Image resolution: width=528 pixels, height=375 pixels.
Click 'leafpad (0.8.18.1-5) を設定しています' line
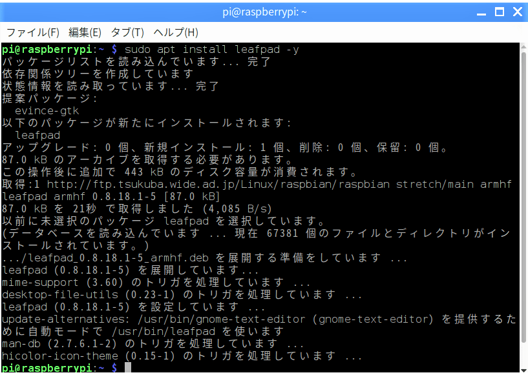point(133,307)
